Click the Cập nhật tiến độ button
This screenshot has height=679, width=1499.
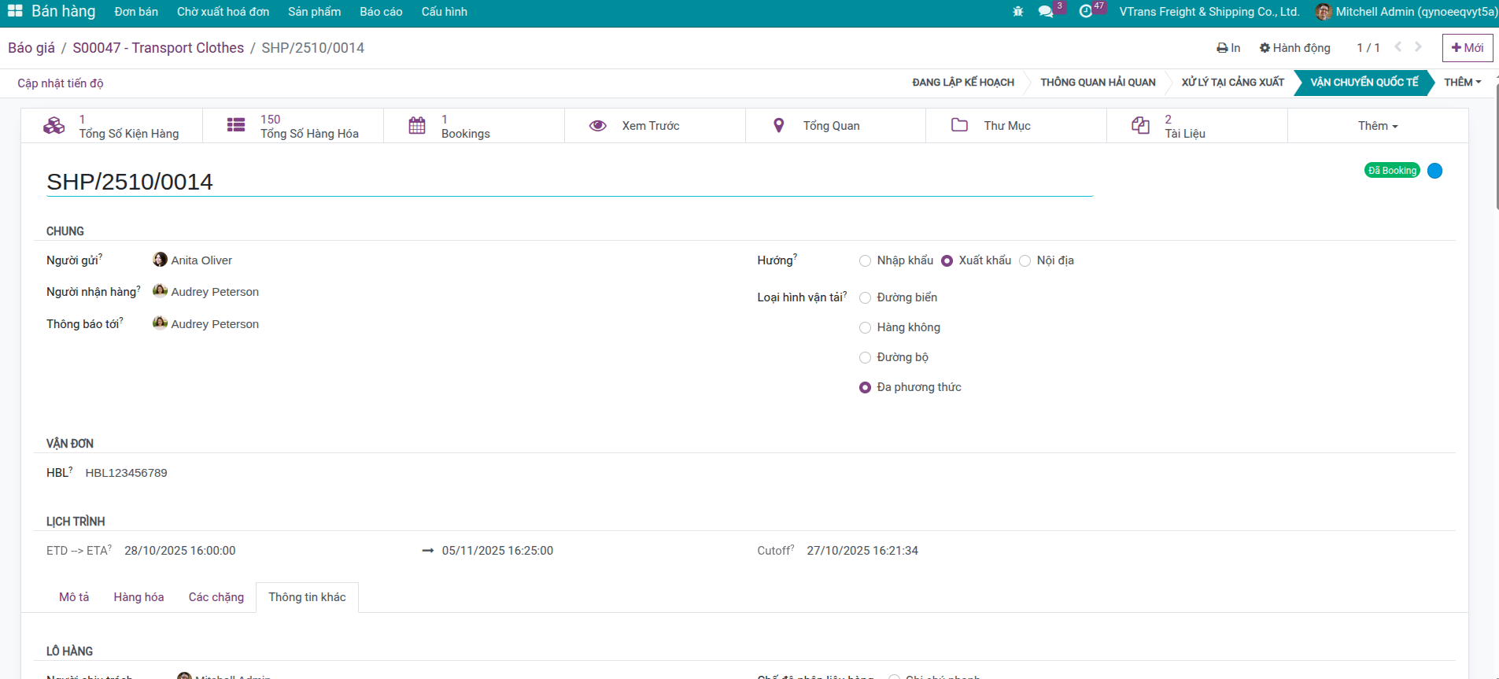61,83
